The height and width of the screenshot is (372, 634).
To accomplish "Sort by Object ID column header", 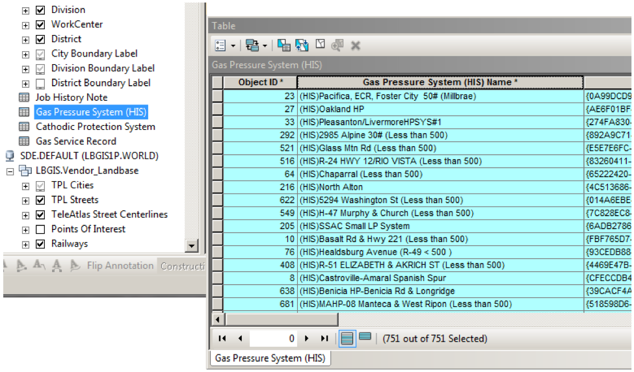I will [259, 82].
